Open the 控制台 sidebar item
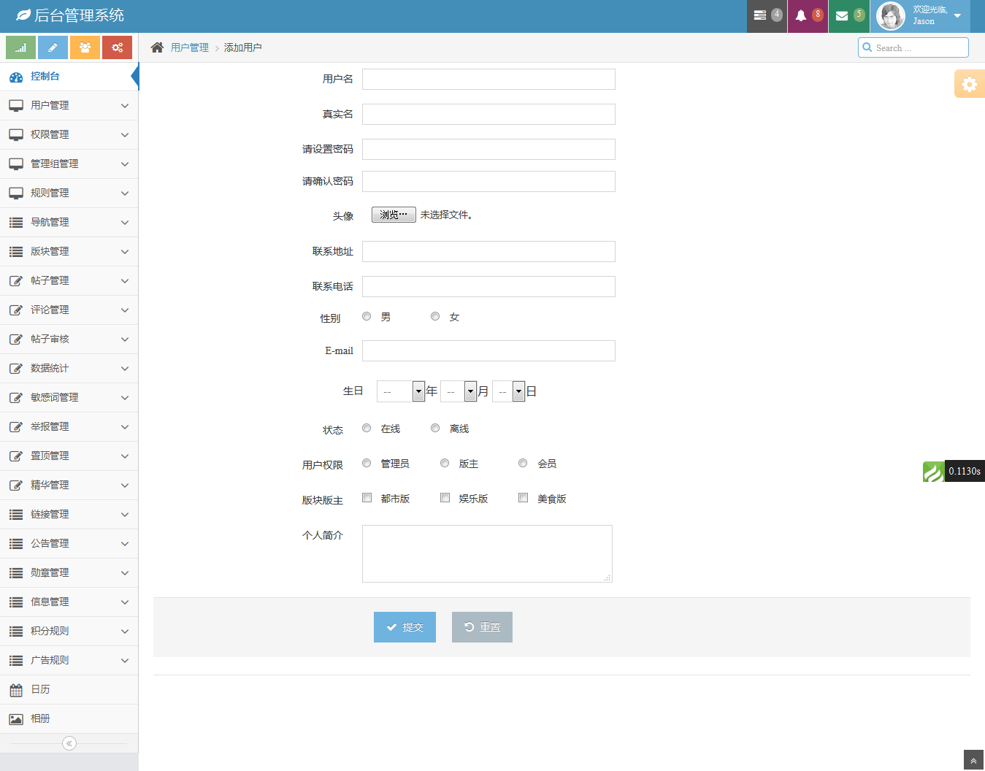Image resolution: width=985 pixels, height=771 pixels. pyautogui.click(x=45, y=76)
